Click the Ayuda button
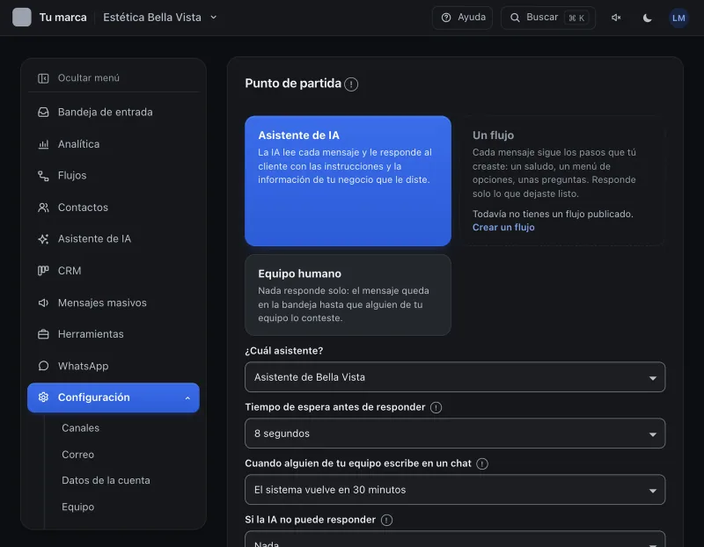 point(462,18)
